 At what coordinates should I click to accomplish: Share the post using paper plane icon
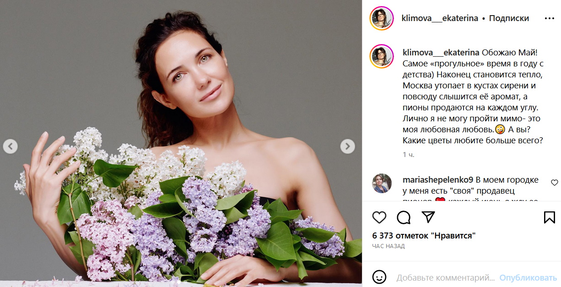tap(427, 217)
